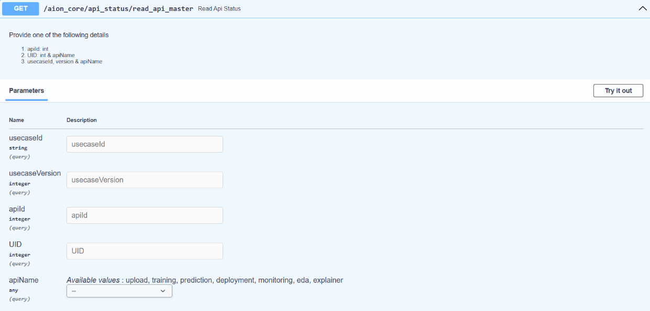The image size is (650, 311).
Task: Click into the apiId input field
Action: pos(145,215)
